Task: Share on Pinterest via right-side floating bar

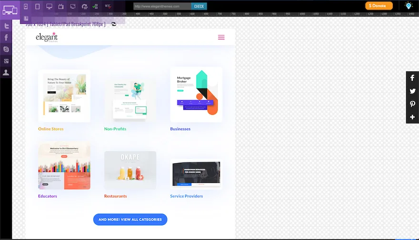Action: click(412, 104)
